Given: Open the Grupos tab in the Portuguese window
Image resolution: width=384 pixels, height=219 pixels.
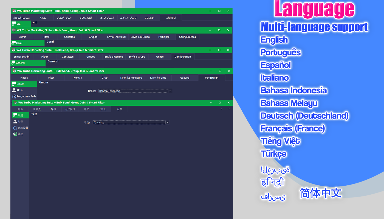Looking at the screenshot, I should click(93, 37).
